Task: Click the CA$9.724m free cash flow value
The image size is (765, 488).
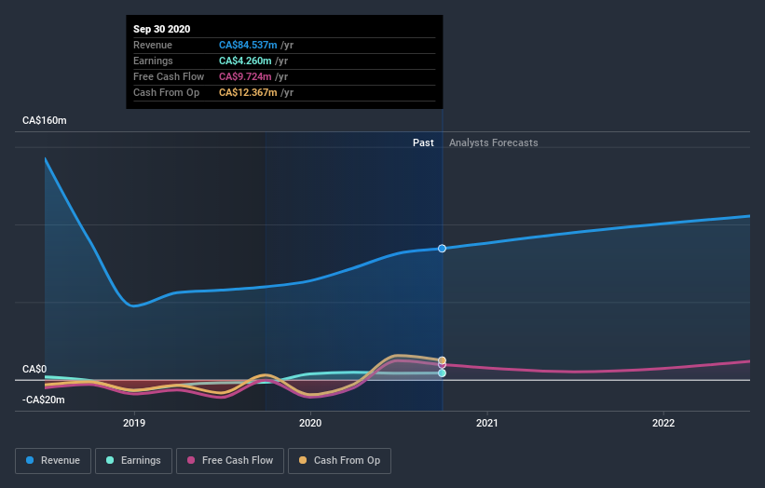Action: point(245,76)
